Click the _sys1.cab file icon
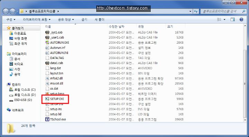Viewport: 249px width, 137px height. click(47, 33)
